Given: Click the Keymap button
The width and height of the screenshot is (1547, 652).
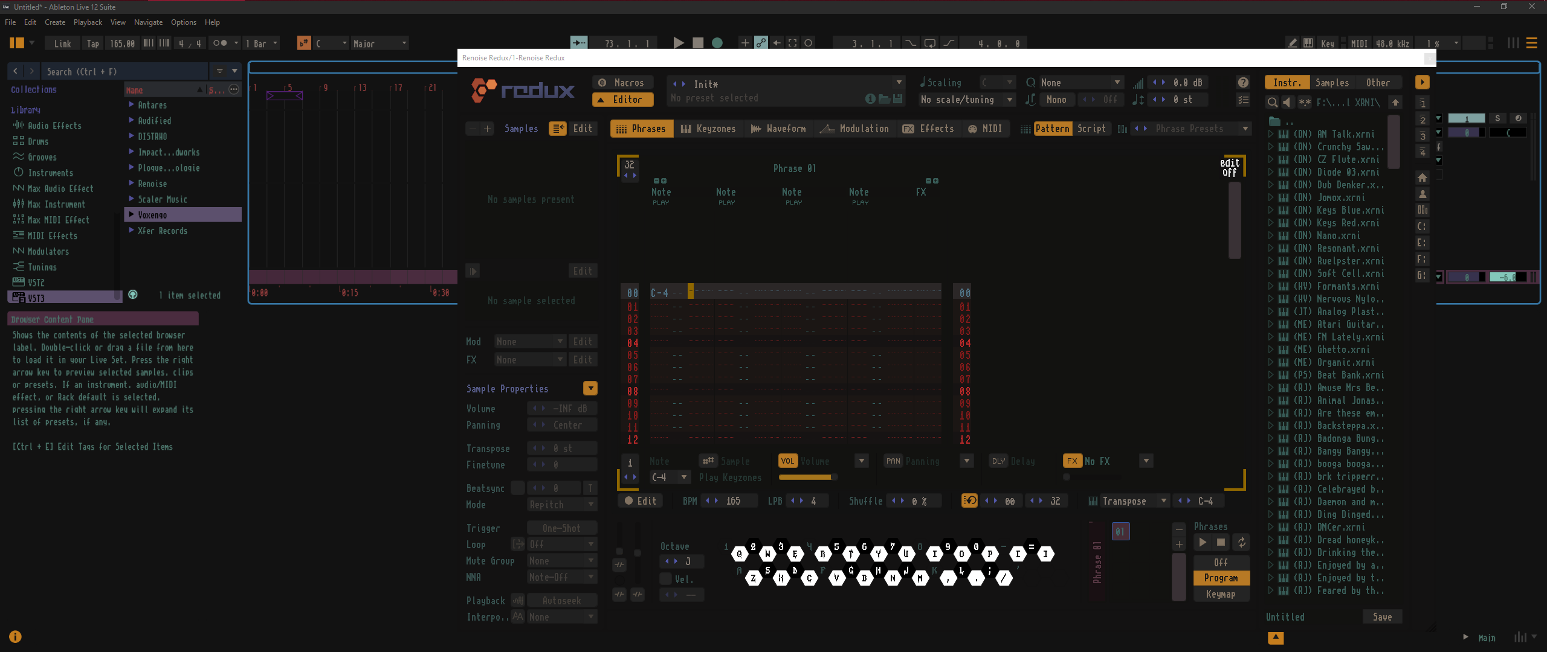Looking at the screenshot, I should [x=1221, y=594].
